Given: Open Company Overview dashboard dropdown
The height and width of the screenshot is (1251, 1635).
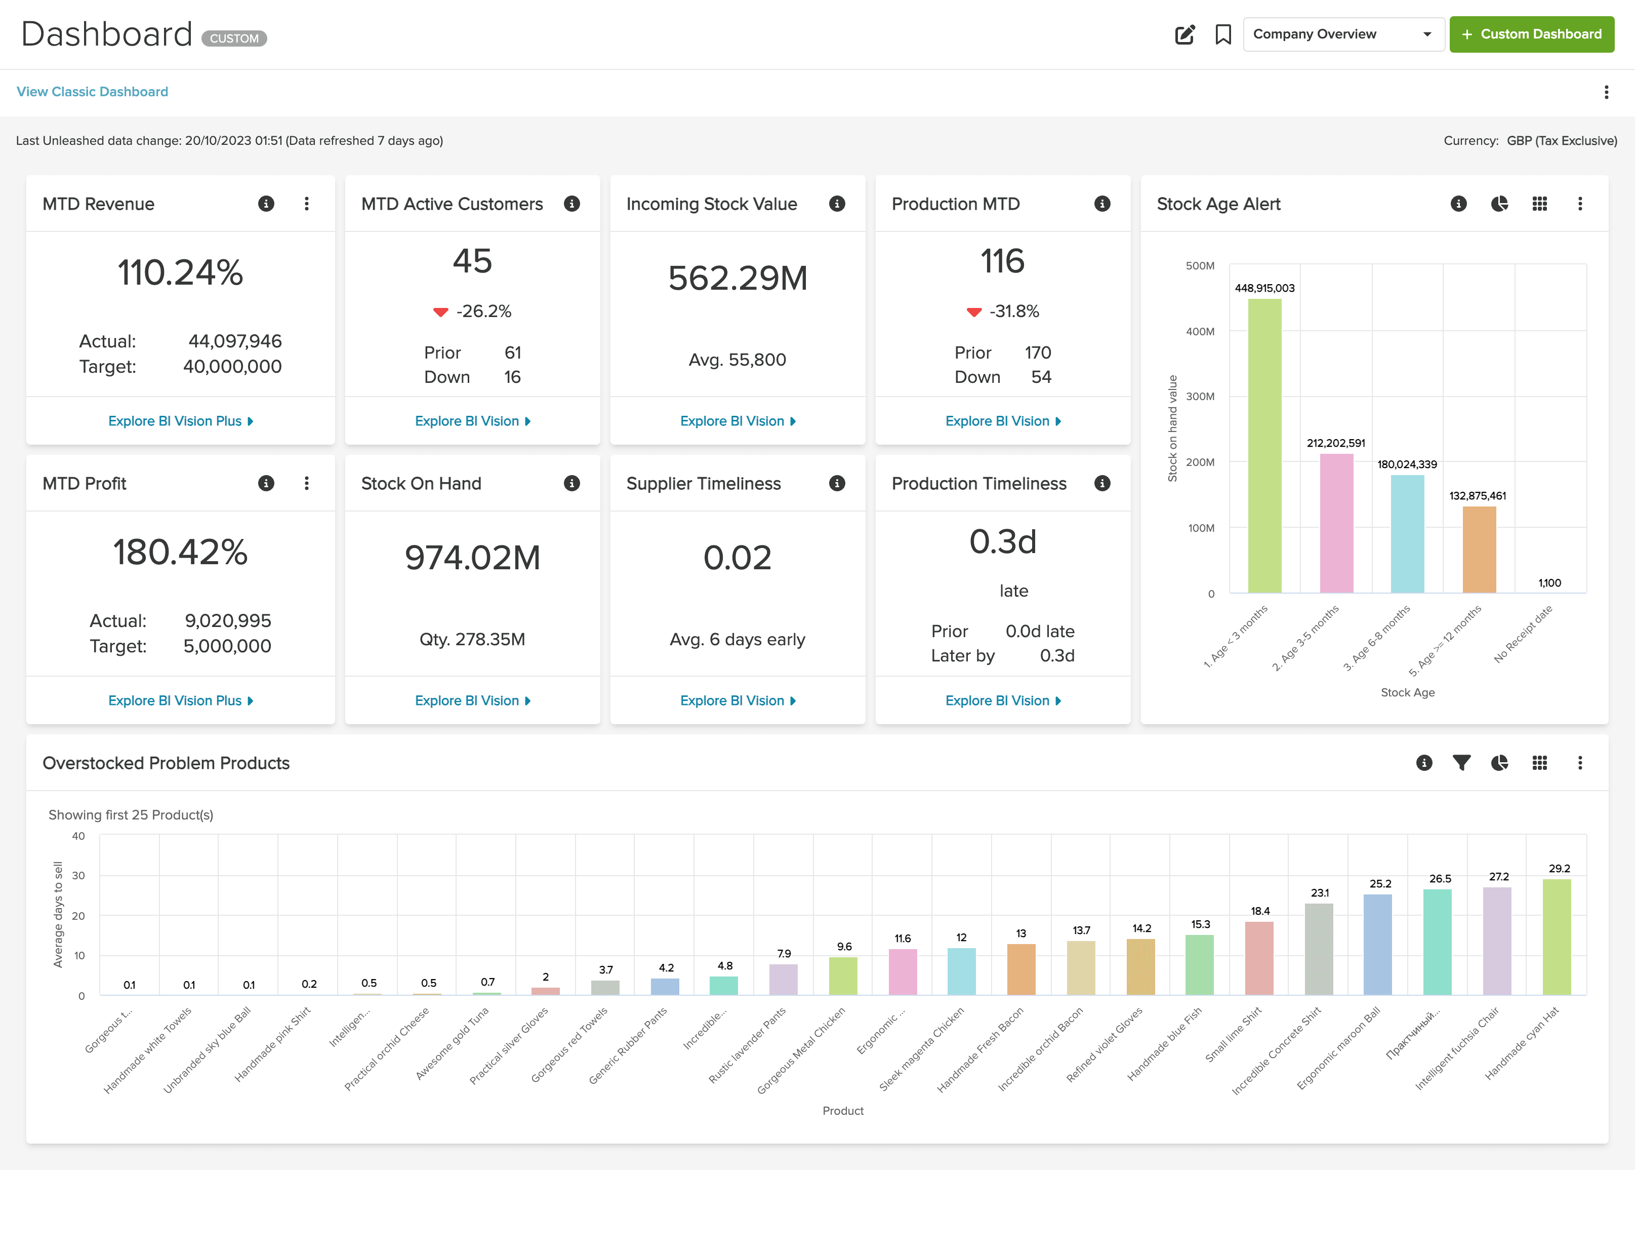Looking at the screenshot, I should tap(1343, 34).
